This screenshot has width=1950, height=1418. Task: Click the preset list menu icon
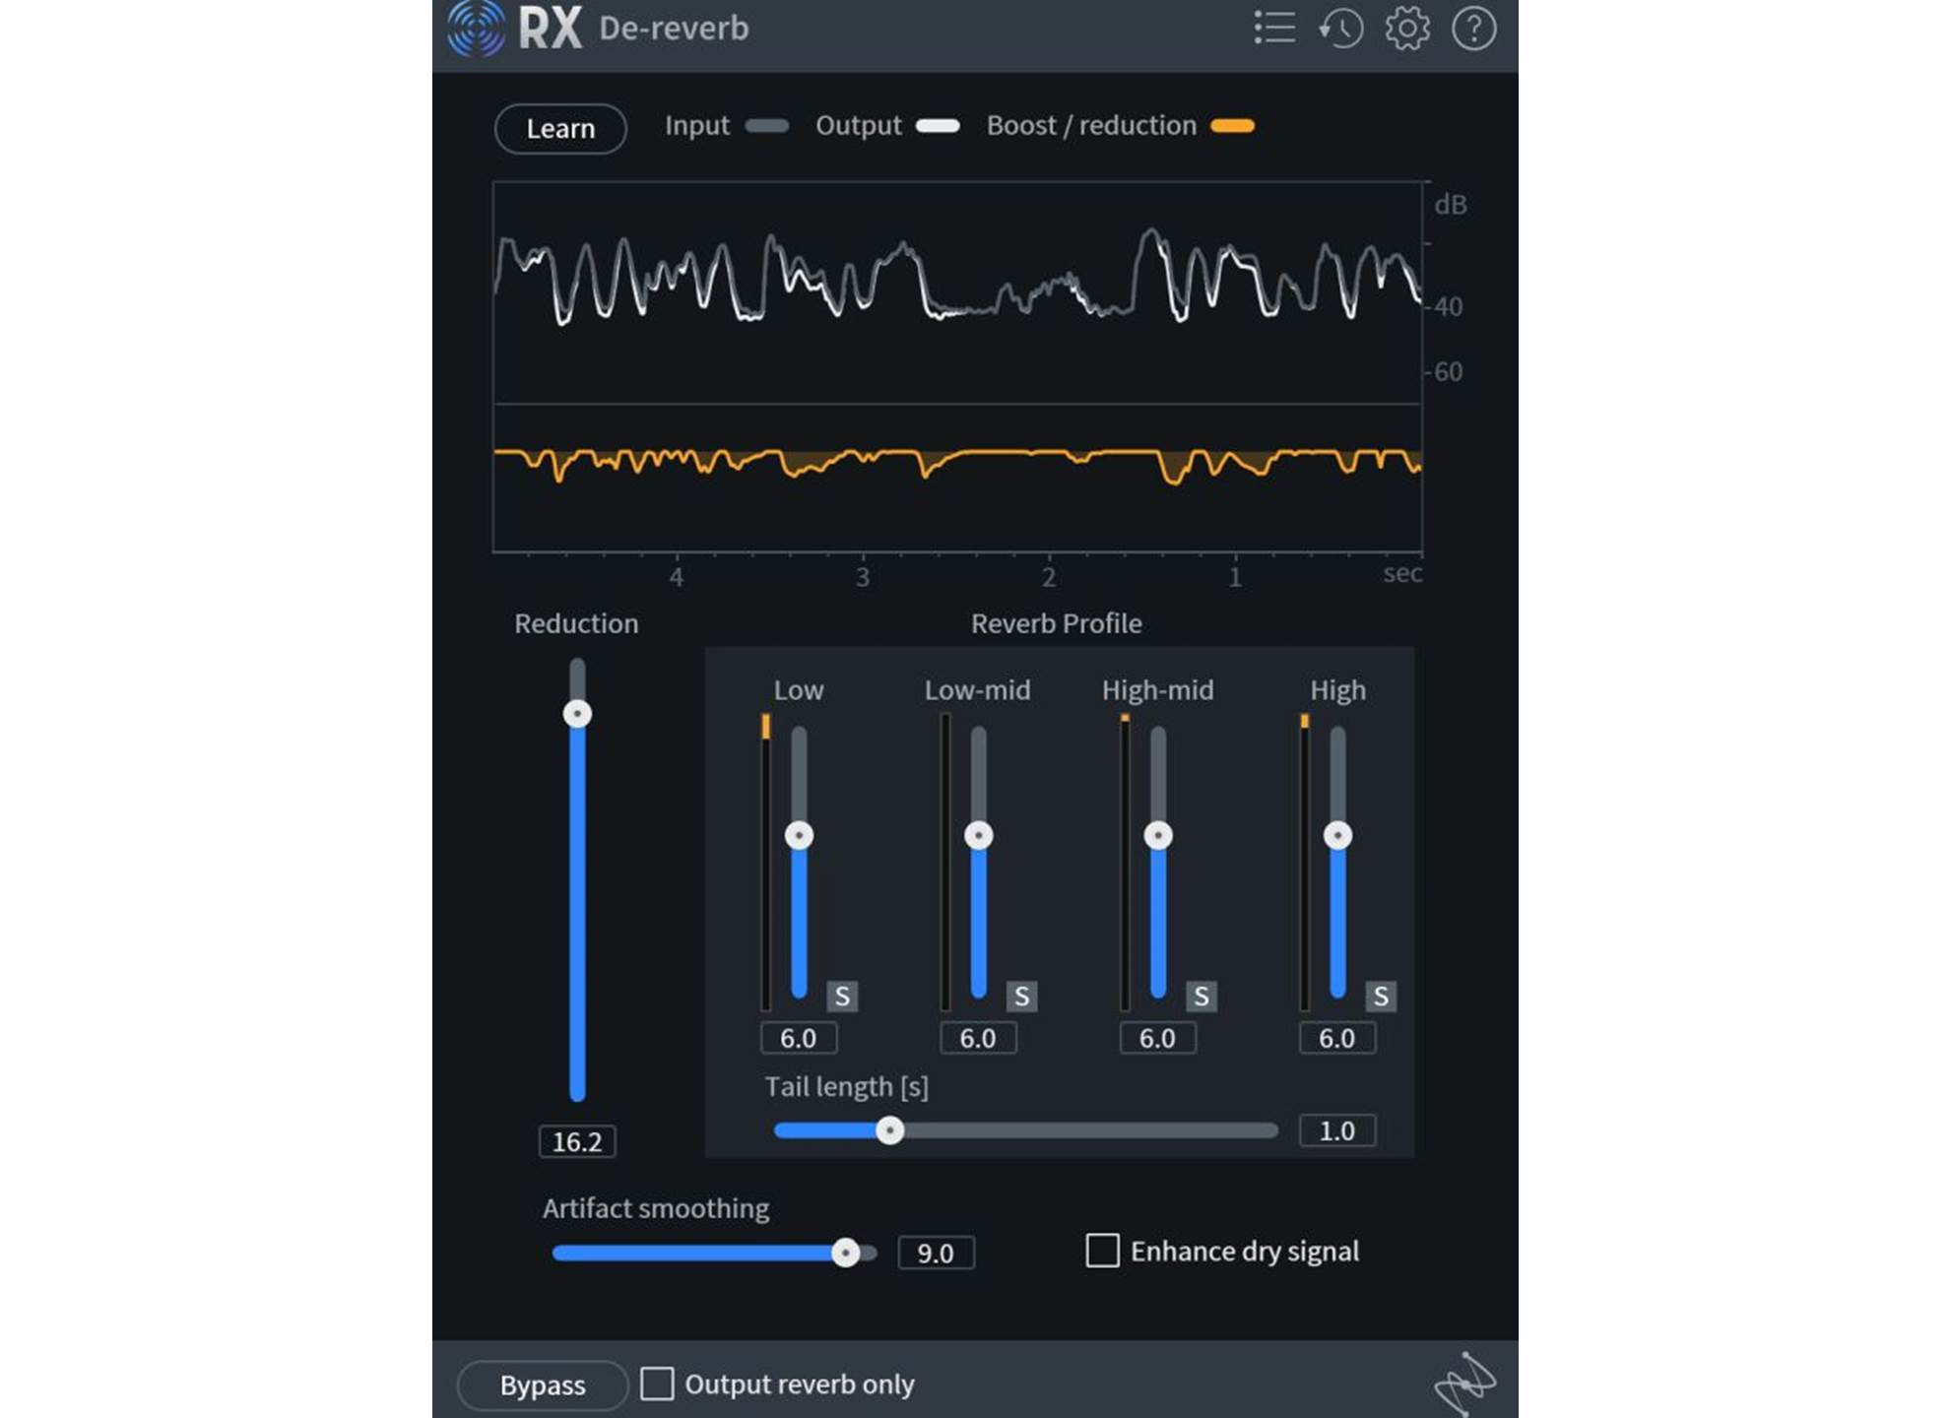[x=1276, y=28]
